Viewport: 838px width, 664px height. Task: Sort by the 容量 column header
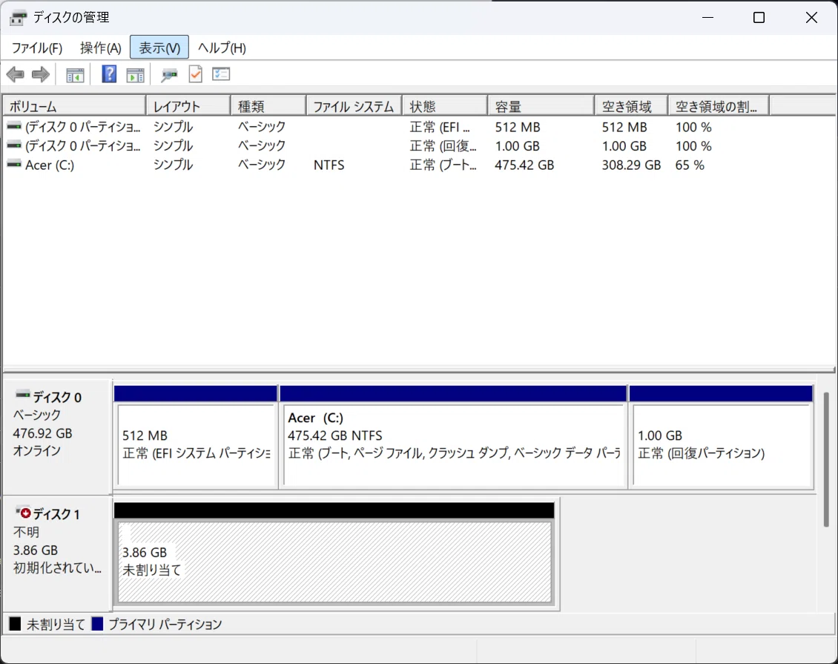point(541,106)
